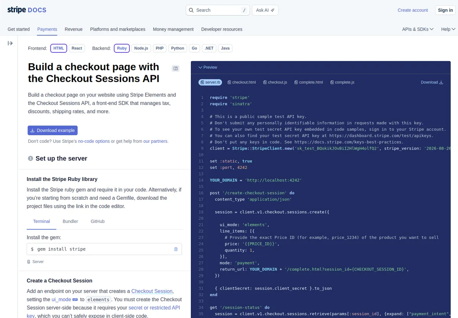Choose Ruby as backend language
This screenshot has height=318, width=458.
122,48
